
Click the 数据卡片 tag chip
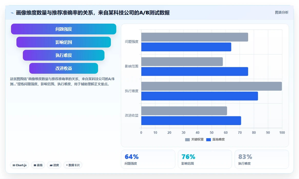pyautogui.click(x=73, y=165)
